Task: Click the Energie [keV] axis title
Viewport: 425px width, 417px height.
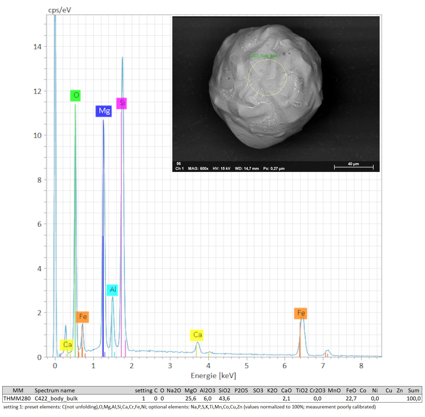Action: [213, 376]
